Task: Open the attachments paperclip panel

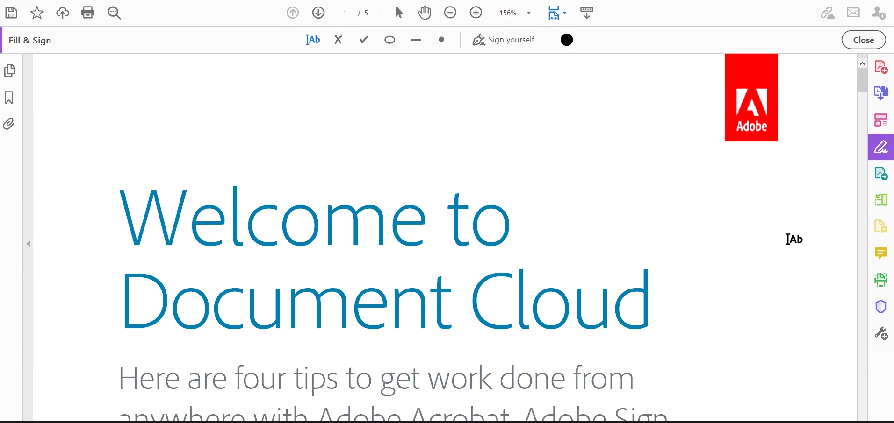Action: pos(9,124)
